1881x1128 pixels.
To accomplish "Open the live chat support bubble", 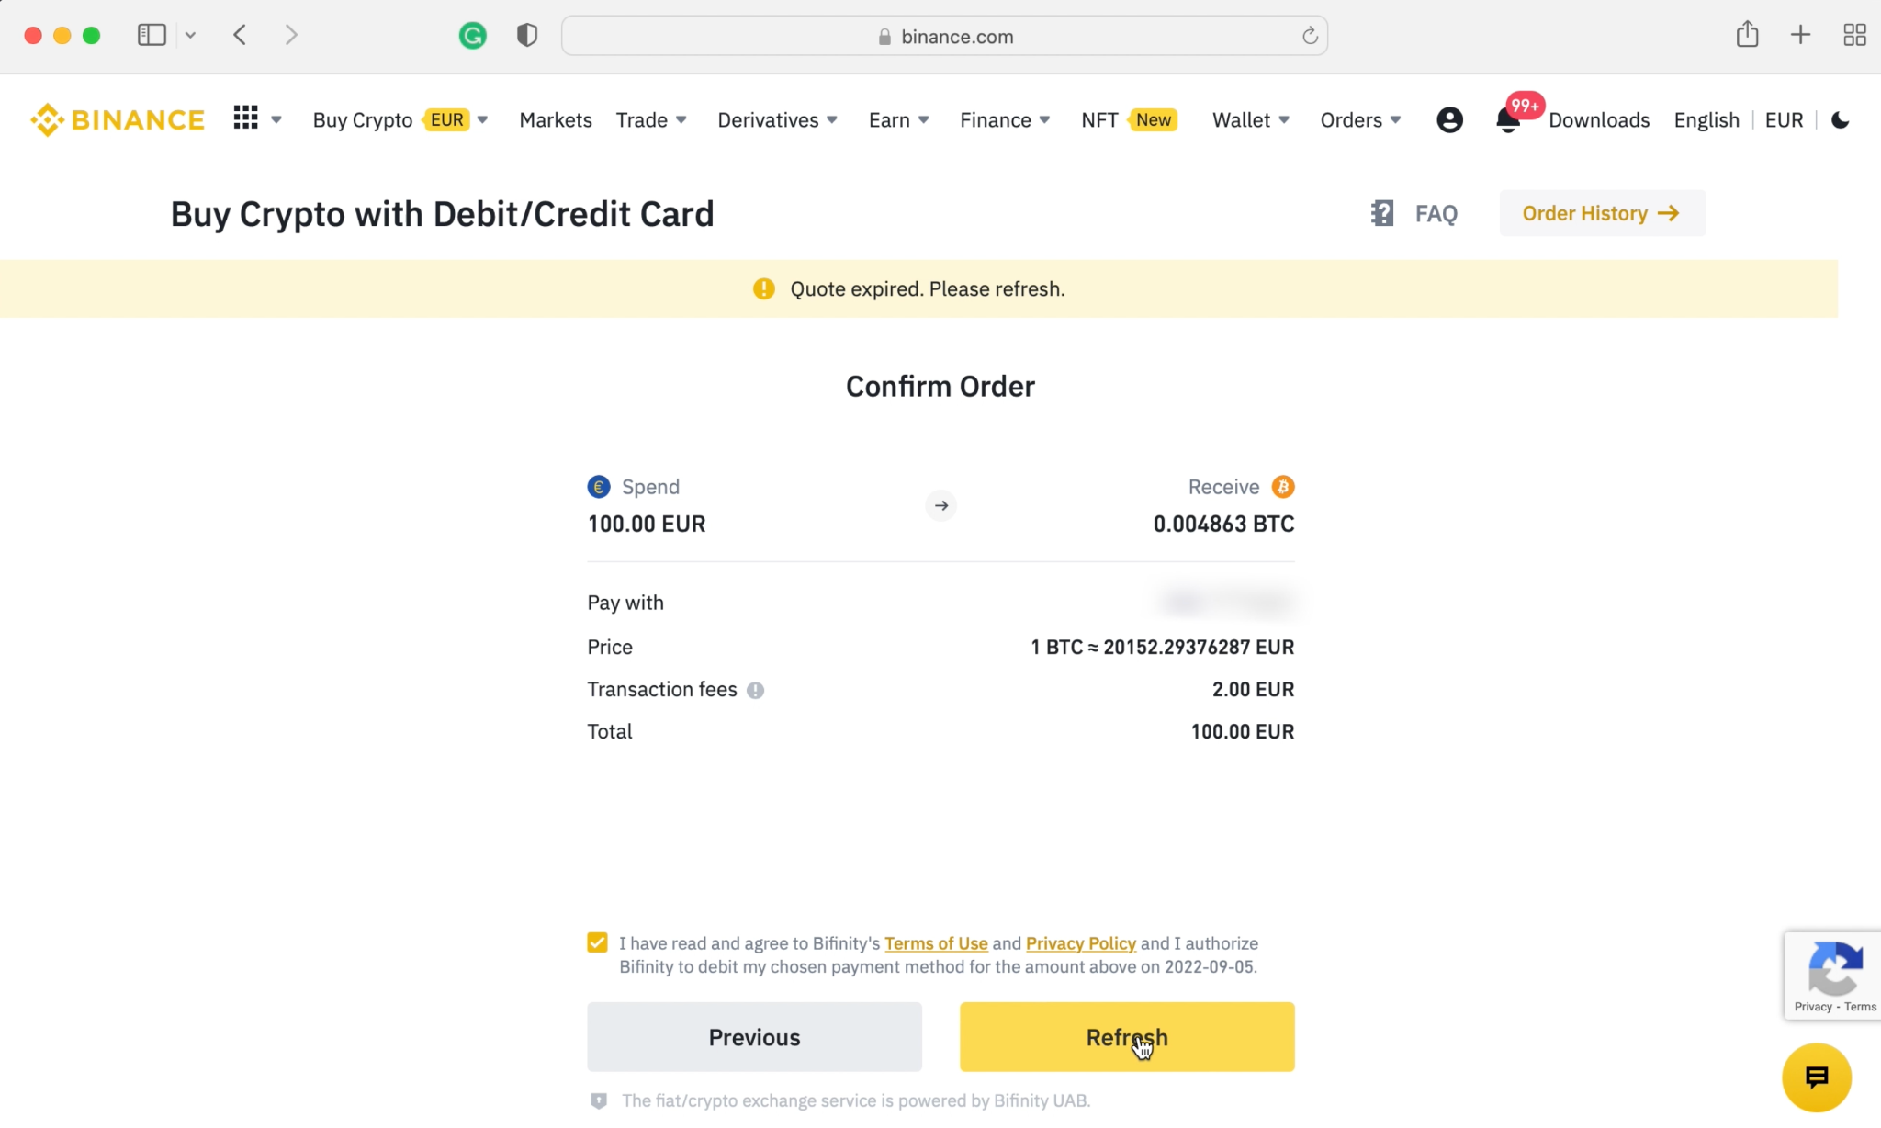I will tap(1816, 1077).
